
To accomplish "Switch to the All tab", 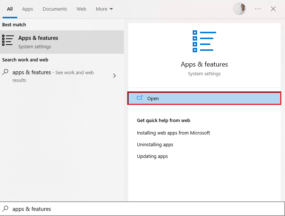I will [10, 9].
